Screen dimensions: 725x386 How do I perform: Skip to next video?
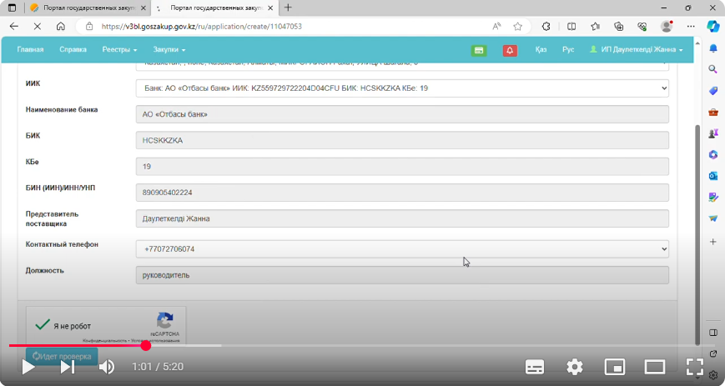point(68,367)
